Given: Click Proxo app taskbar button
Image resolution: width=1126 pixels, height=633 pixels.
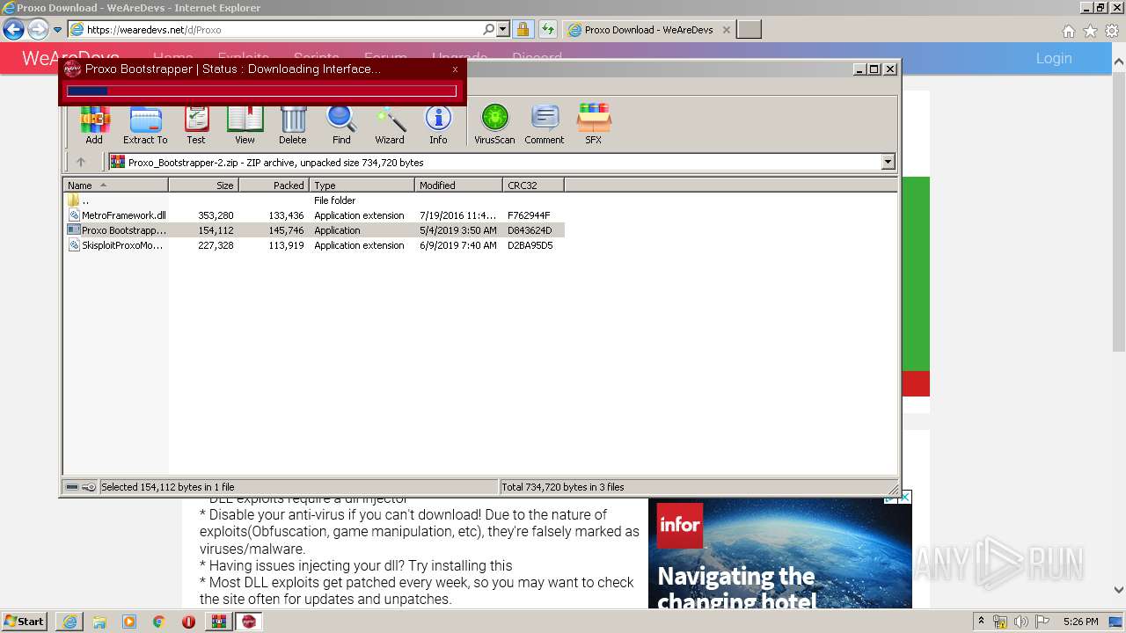Looking at the screenshot, I should (248, 622).
